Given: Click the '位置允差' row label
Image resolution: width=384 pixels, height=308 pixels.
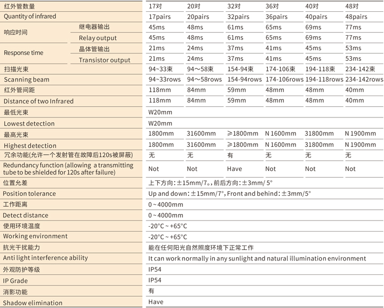Looking at the screenshot, I should point(15,183).
